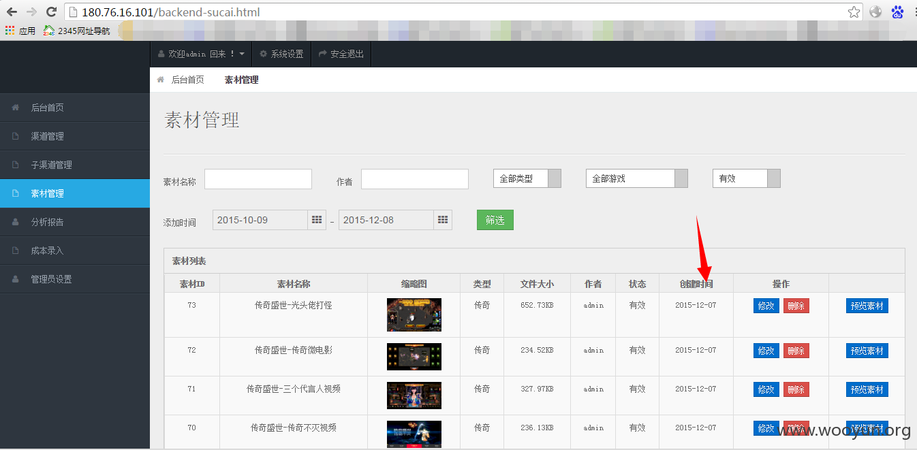This screenshot has height=450, width=917.
Task: Click the start date field 2015-10-09
Action: [260, 220]
